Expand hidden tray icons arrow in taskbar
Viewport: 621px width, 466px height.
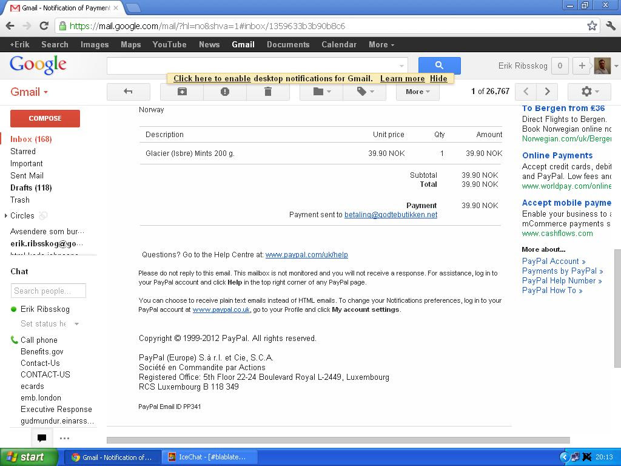coord(565,457)
